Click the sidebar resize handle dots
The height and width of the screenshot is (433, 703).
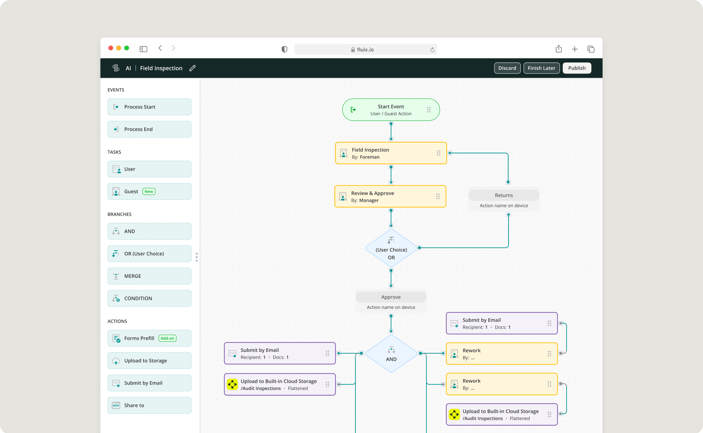(x=197, y=257)
